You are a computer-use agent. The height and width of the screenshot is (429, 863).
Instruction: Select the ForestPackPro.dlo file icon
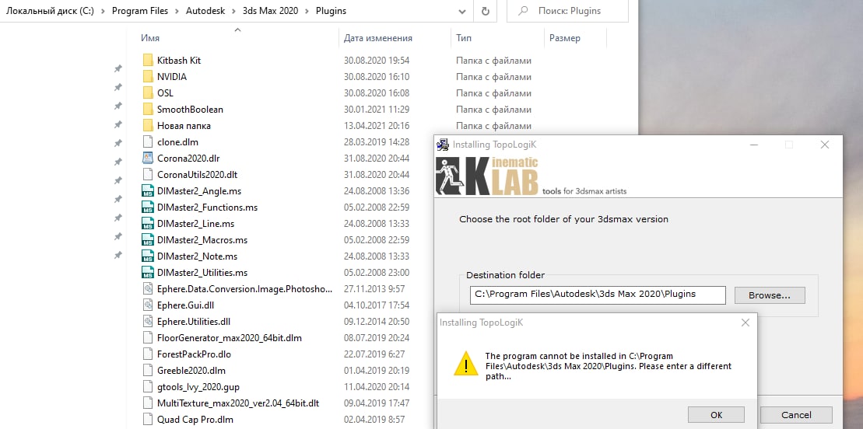[148, 354]
